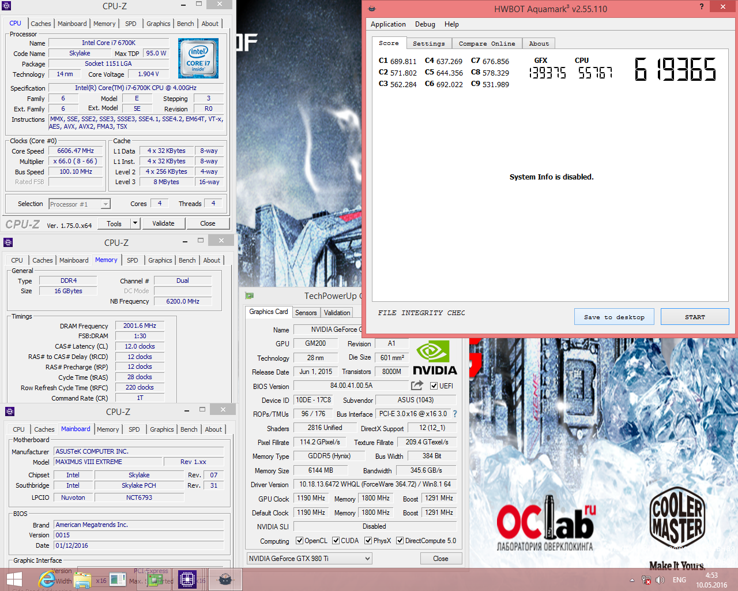Click the HWBOT Aquamark icon on the taskbar
This screenshot has width=738, height=591.
tap(225, 579)
